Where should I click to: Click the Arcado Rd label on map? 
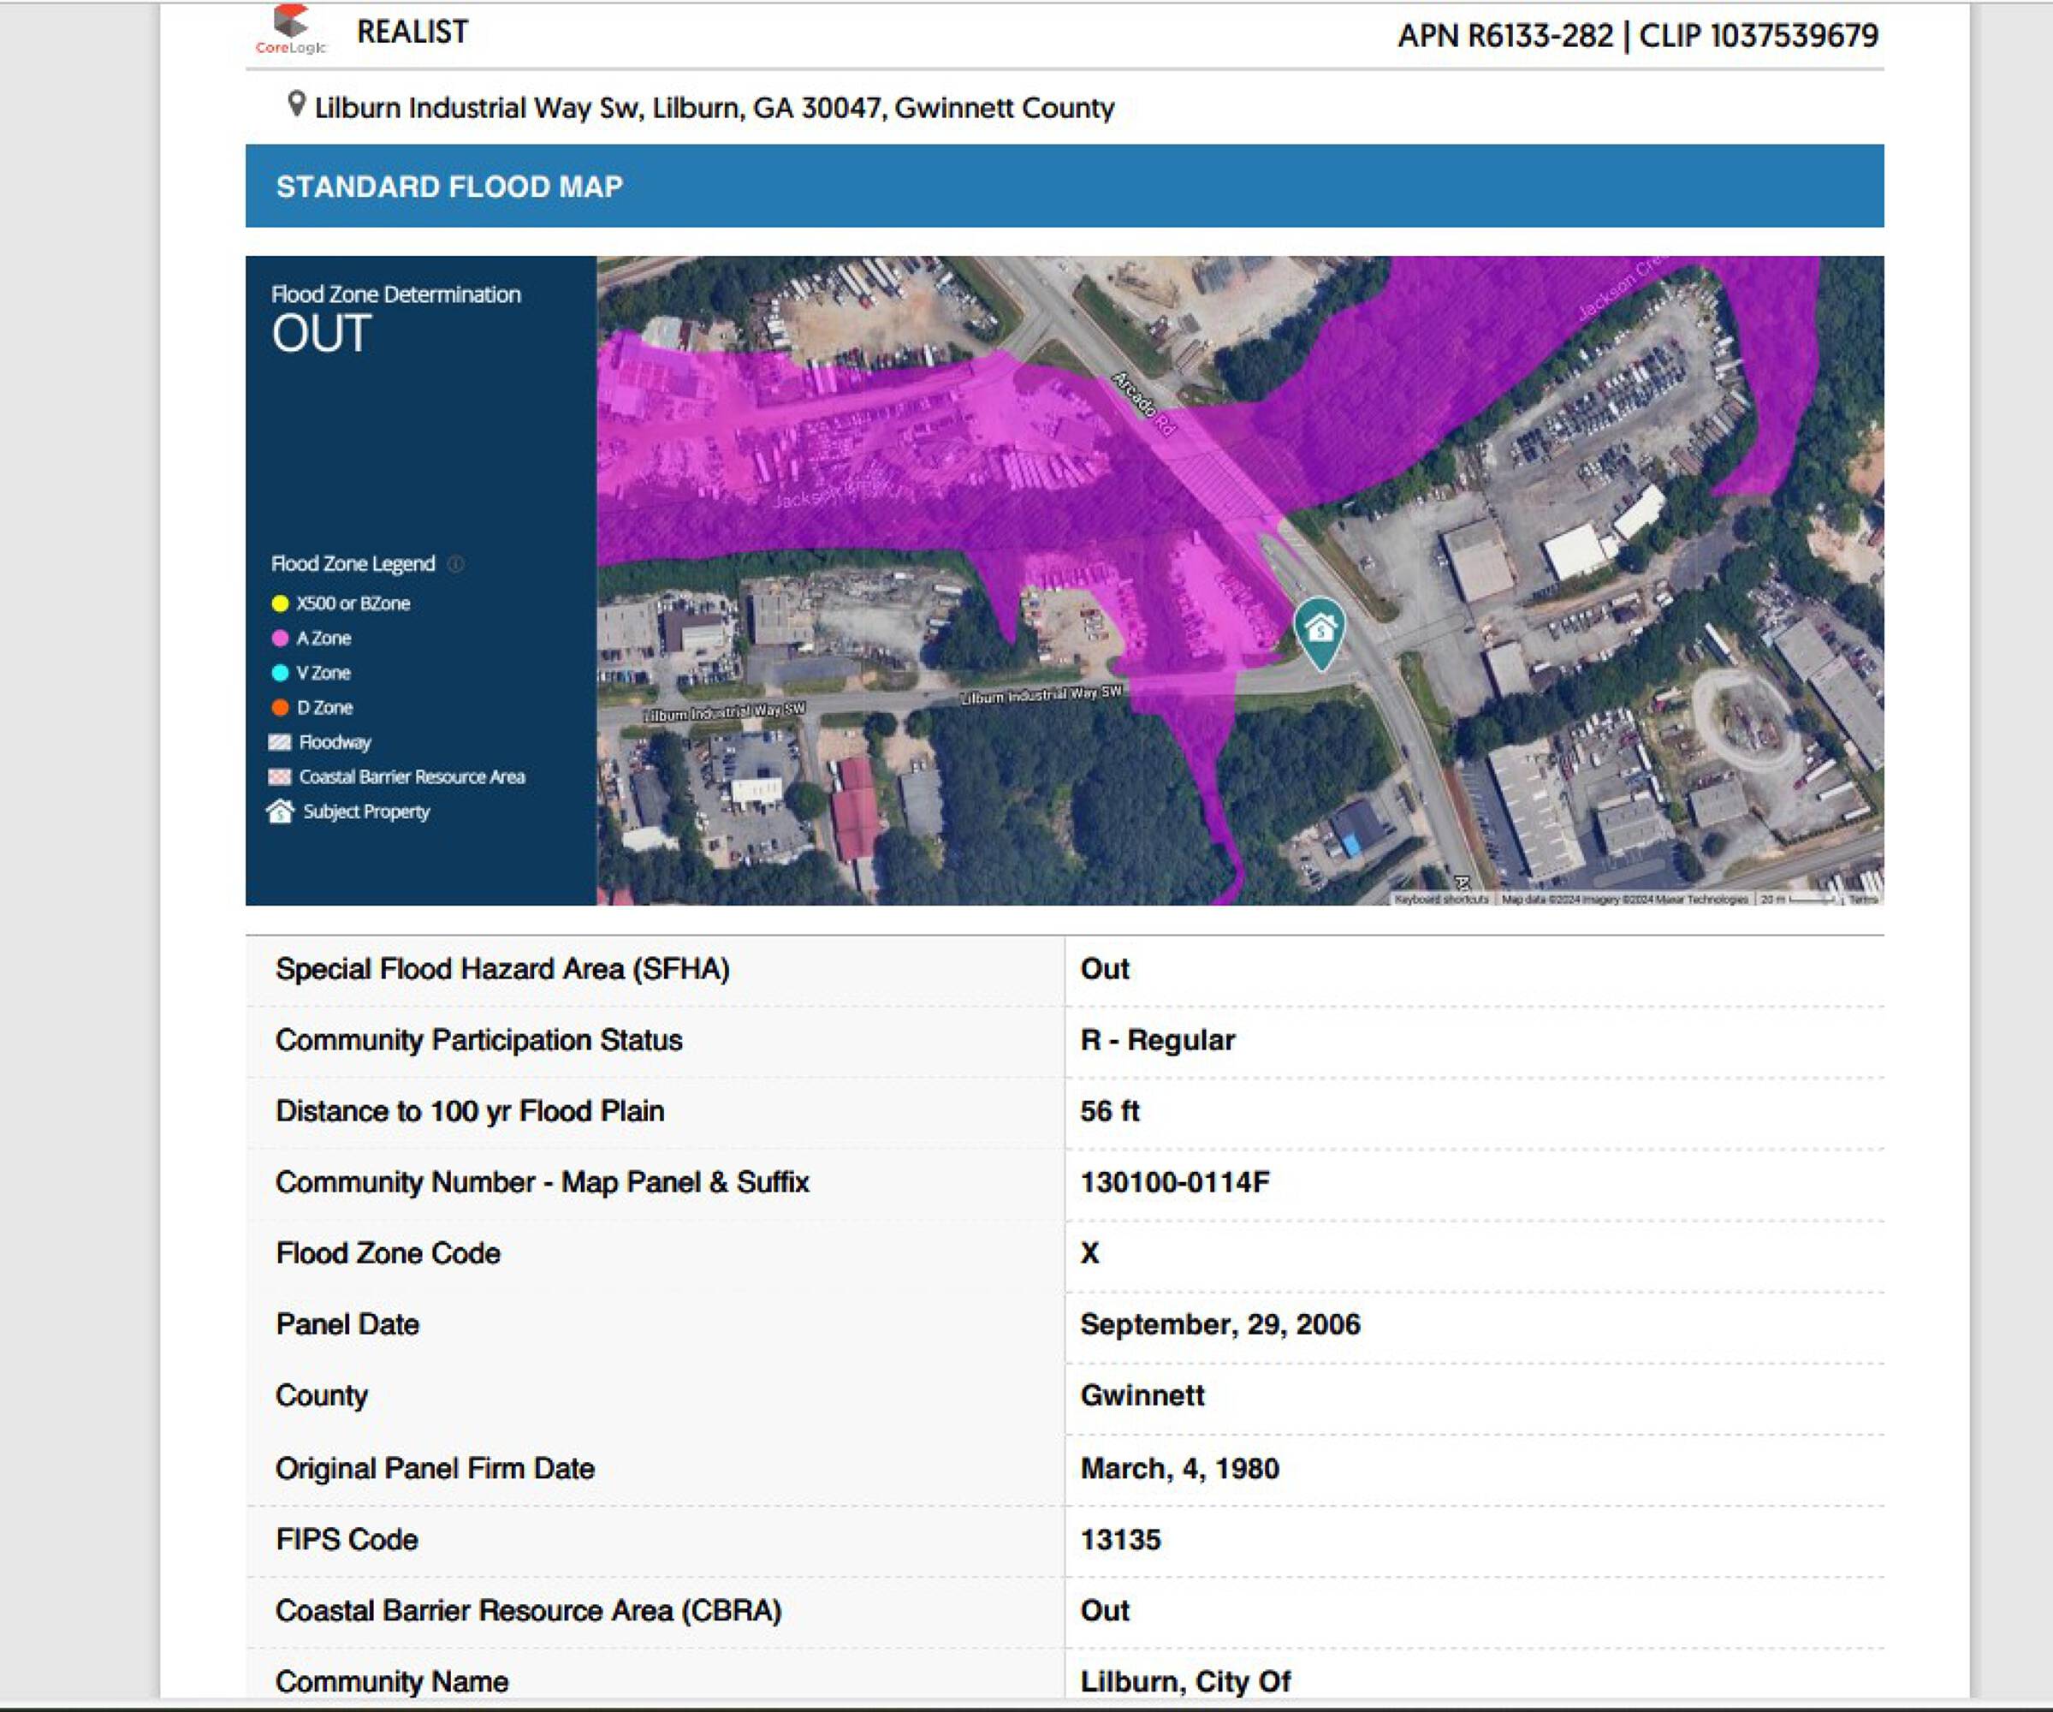pos(1142,403)
